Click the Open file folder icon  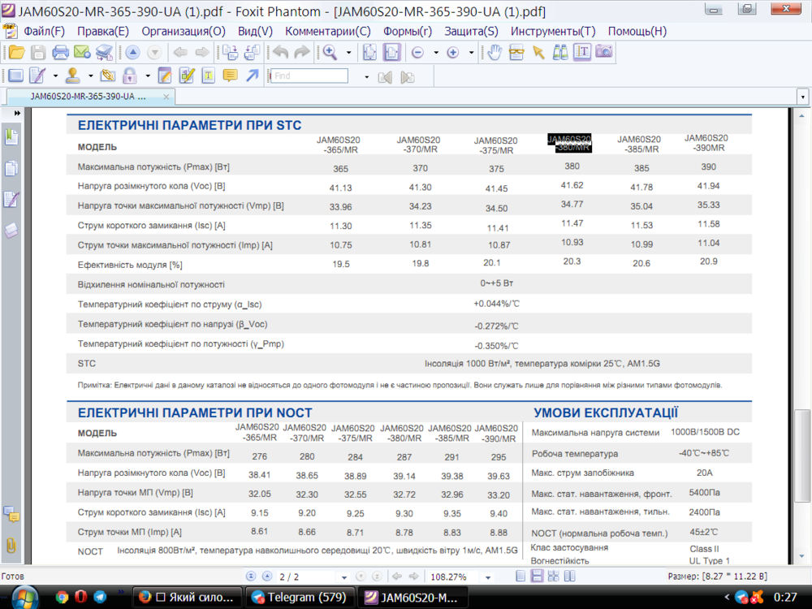(x=16, y=53)
